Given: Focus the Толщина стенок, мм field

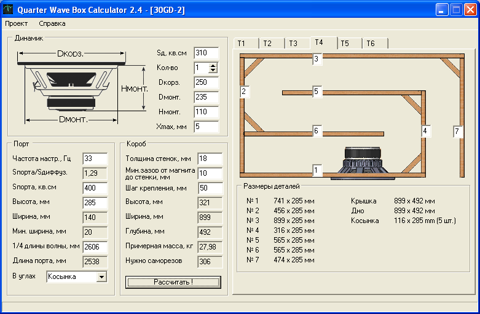Looking at the screenshot, I should 210,159.
